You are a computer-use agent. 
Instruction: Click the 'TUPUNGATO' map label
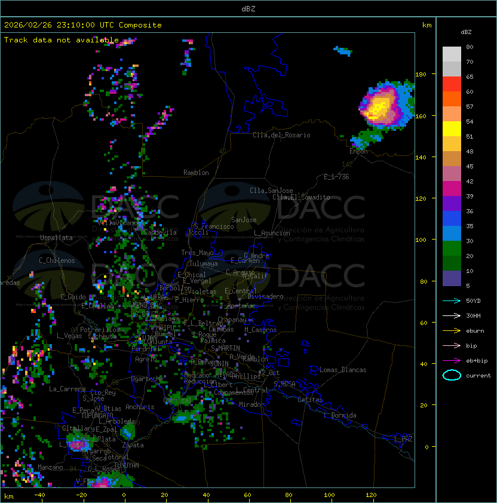click(97, 415)
